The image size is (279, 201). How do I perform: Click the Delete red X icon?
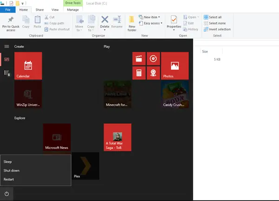pyautogui.click(x=105, y=19)
